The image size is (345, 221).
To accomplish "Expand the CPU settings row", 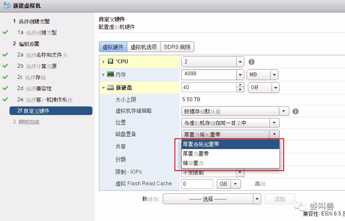I will (103, 62).
